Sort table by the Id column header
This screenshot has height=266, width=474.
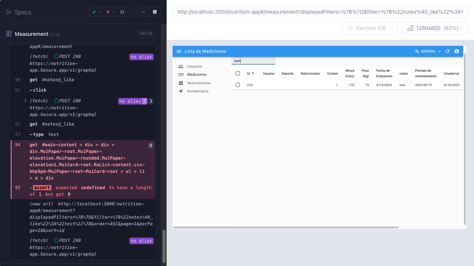pyautogui.click(x=251, y=74)
